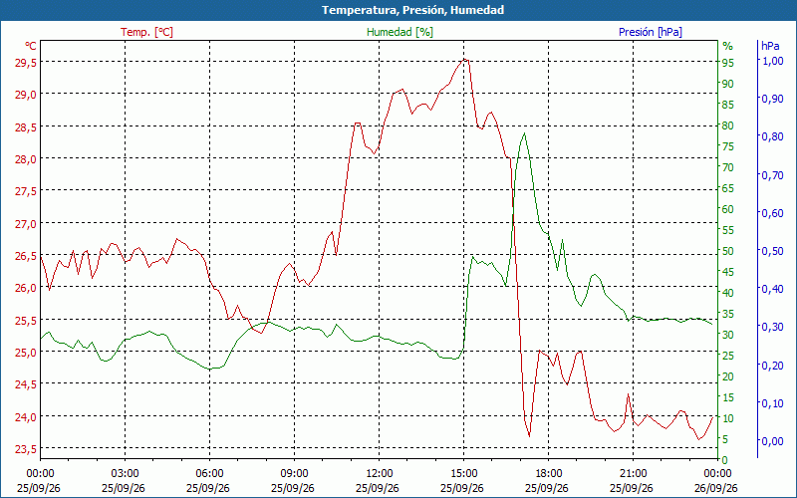Click humidity axis value '90'
Image resolution: width=797 pixels, height=498 pixels.
tap(728, 84)
